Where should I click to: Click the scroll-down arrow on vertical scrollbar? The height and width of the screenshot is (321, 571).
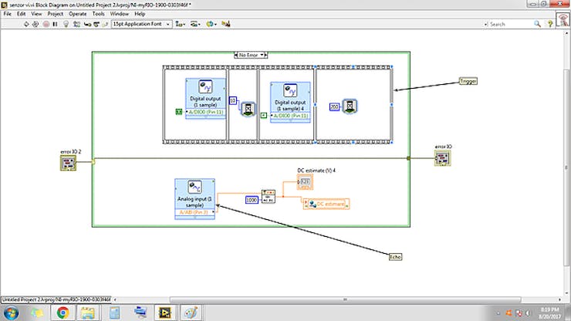566,293
